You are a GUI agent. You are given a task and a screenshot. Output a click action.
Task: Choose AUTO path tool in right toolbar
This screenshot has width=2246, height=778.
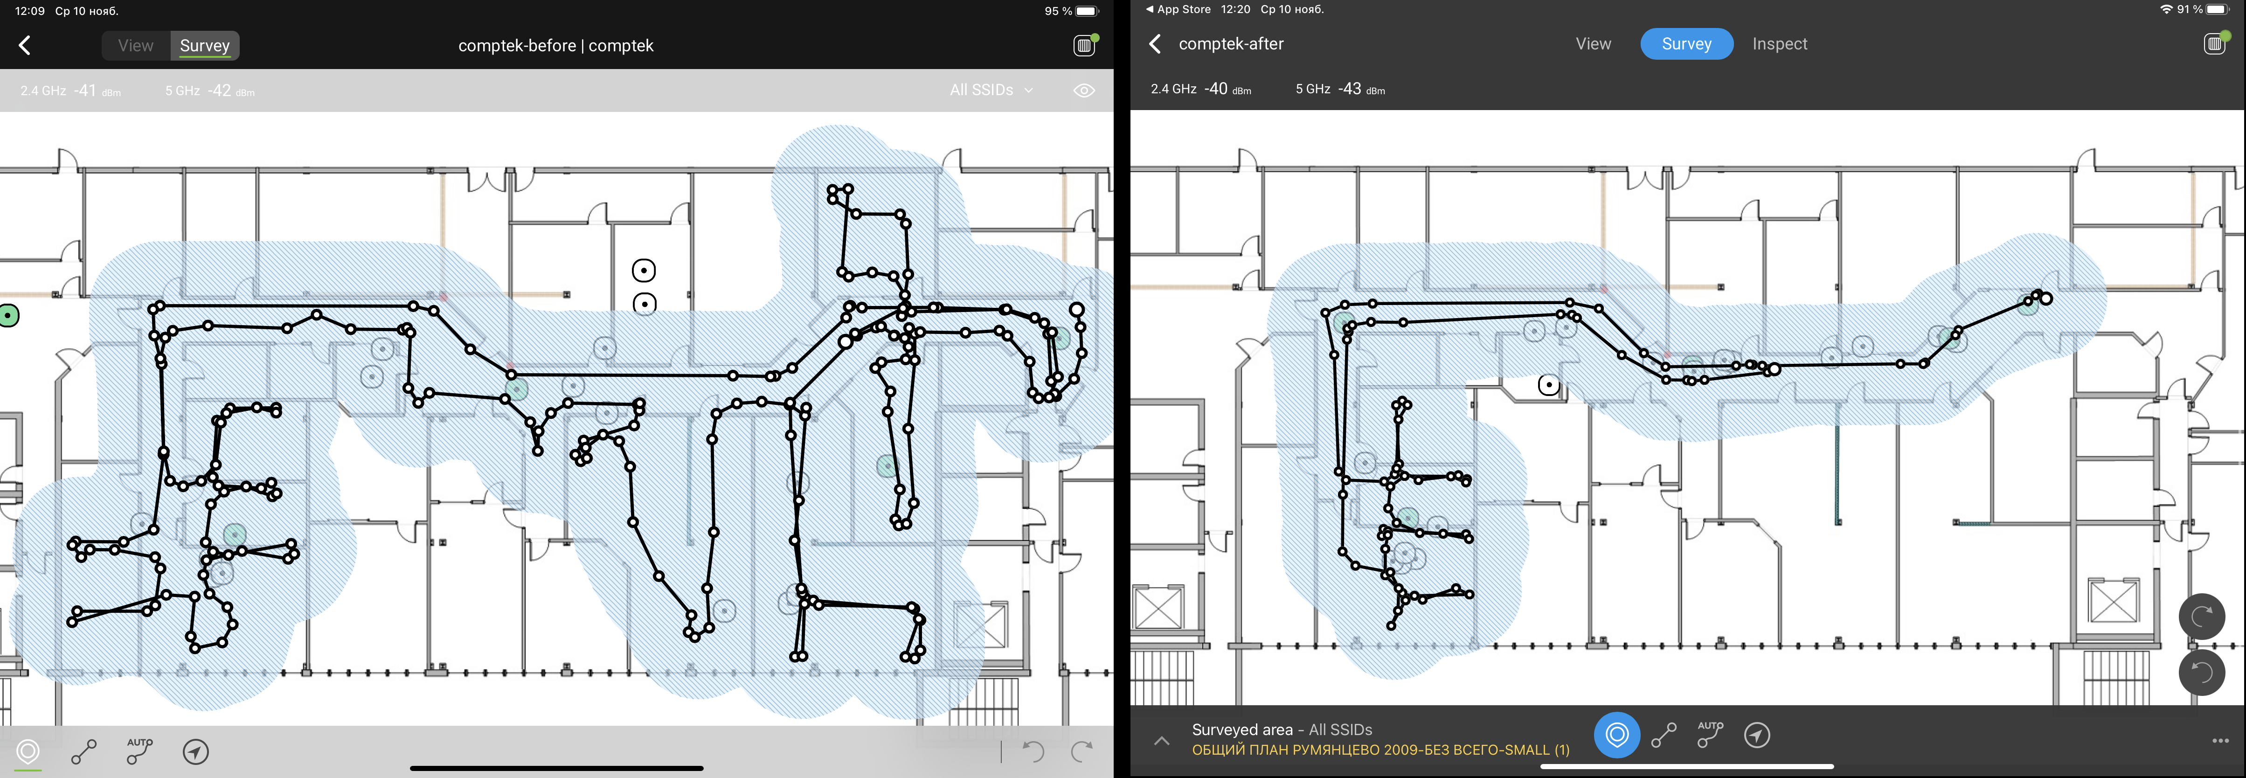tap(1709, 735)
